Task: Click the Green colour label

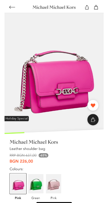Action: coord(35,198)
